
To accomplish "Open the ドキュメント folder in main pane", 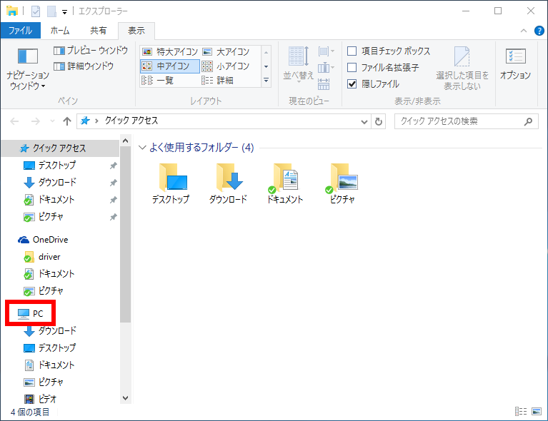I will (x=285, y=183).
